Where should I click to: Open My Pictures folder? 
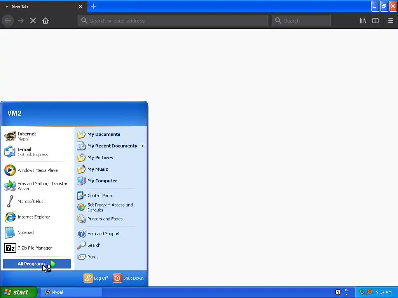pyautogui.click(x=111, y=158)
